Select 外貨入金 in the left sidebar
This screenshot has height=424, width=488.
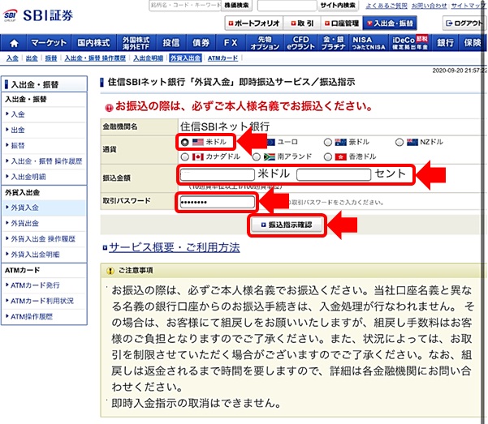[x=25, y=208]
